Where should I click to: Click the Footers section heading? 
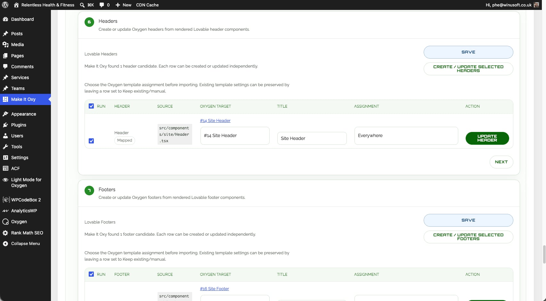[x=107, y=190]
